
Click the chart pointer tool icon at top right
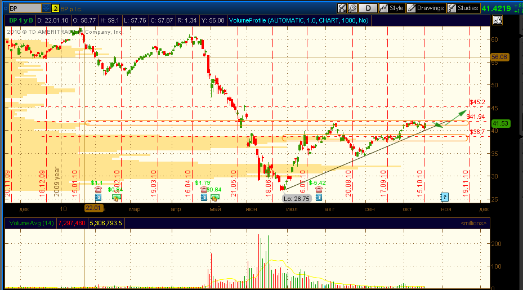[497, 20]
